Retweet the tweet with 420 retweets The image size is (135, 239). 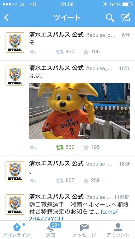[x=59, y=52]
